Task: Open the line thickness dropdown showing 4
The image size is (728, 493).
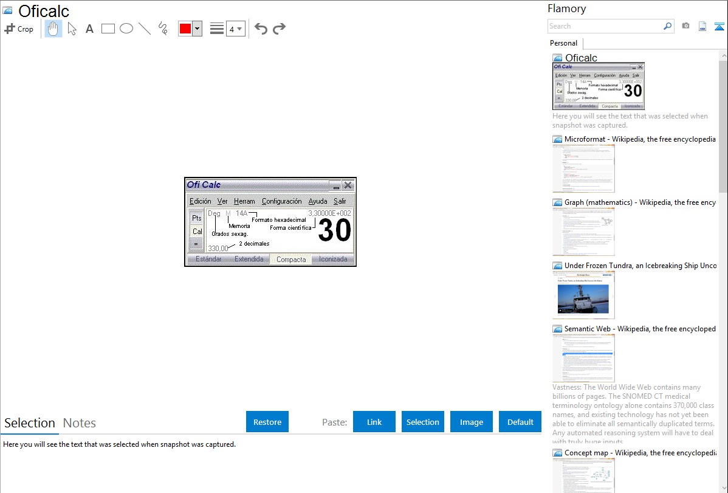Action: click(236, 29)
